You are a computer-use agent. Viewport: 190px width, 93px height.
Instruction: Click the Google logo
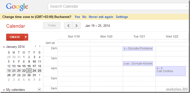click(x=17, y=7)
